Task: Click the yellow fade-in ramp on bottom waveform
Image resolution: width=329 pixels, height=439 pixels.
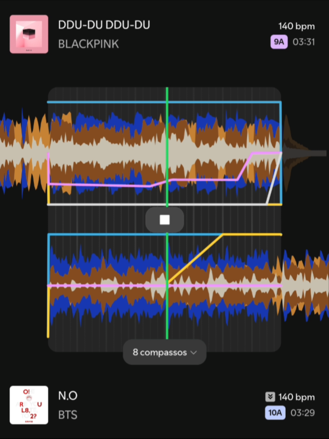Action: click(x=196, y=259)
